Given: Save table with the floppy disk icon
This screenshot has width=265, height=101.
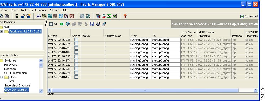Looking at the screenshot, I should 92,24.
